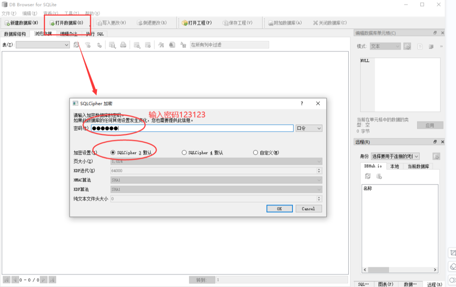Click the 应用 (Apply) button
456x287 pixels.
pyautogui.click(x=430, y=125)
